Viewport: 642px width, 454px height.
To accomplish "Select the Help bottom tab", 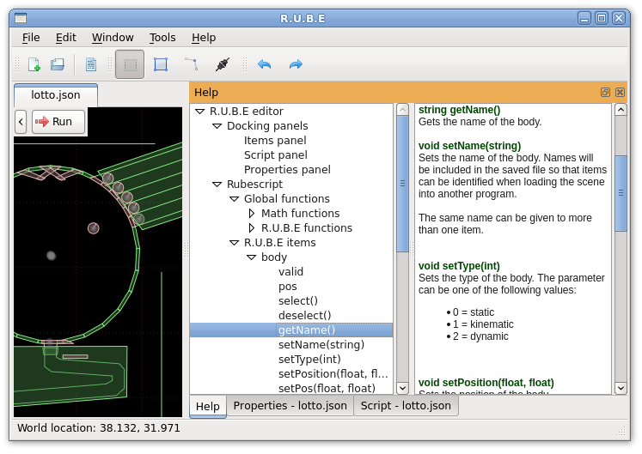I will click(208, 407).
